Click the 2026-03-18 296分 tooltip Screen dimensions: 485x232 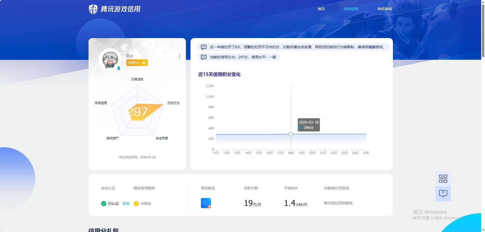pyautogui.click(x=309, y=125)
